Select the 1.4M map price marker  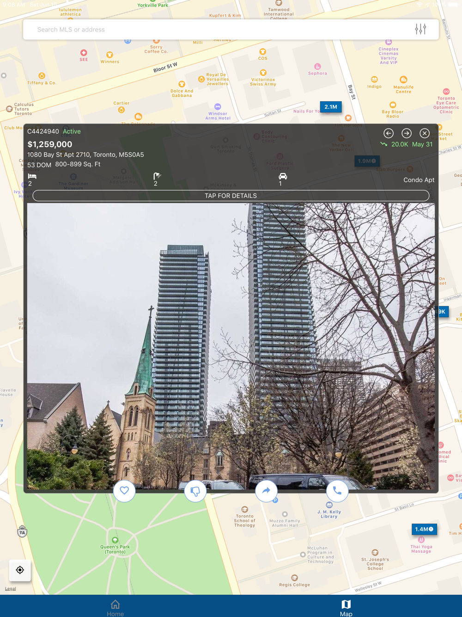pyautogui.click(x=424, y=529)
